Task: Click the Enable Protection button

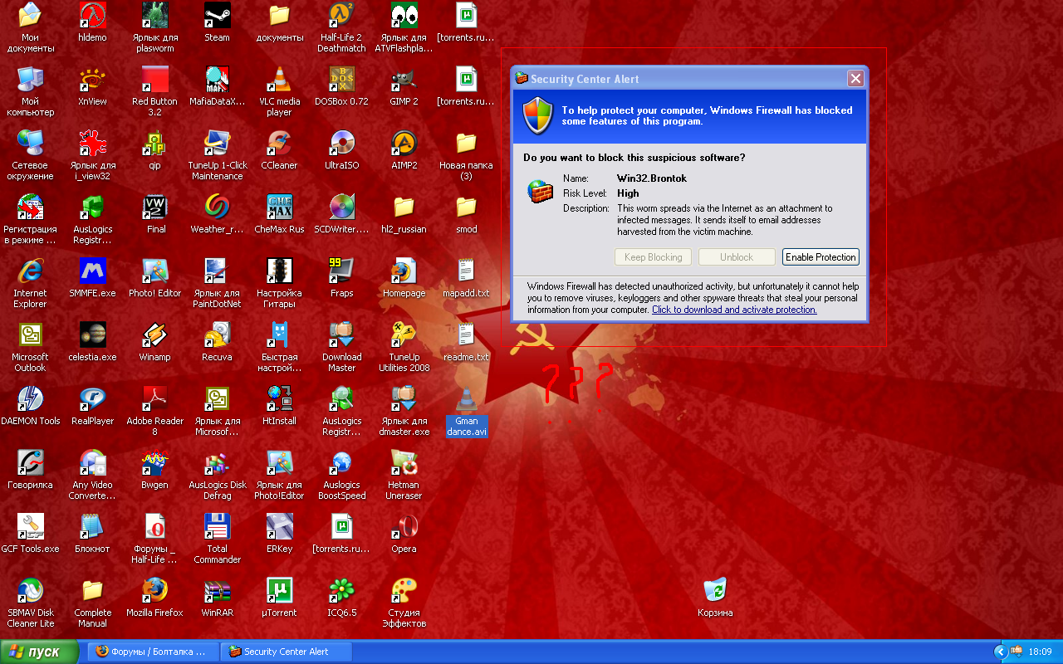Action: point(821,257)
